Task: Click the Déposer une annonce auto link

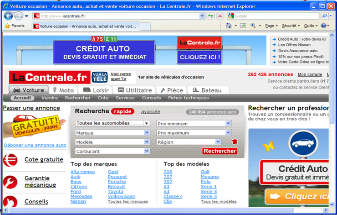Action: tap(35, 145)
